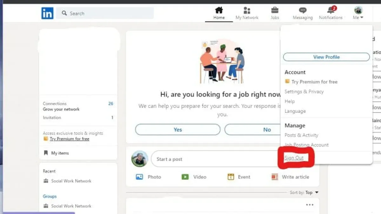The width and height of the screenshot is (381, 214).
Task: Expand the Me dropdown arrow
Action: tap(362, 18)
